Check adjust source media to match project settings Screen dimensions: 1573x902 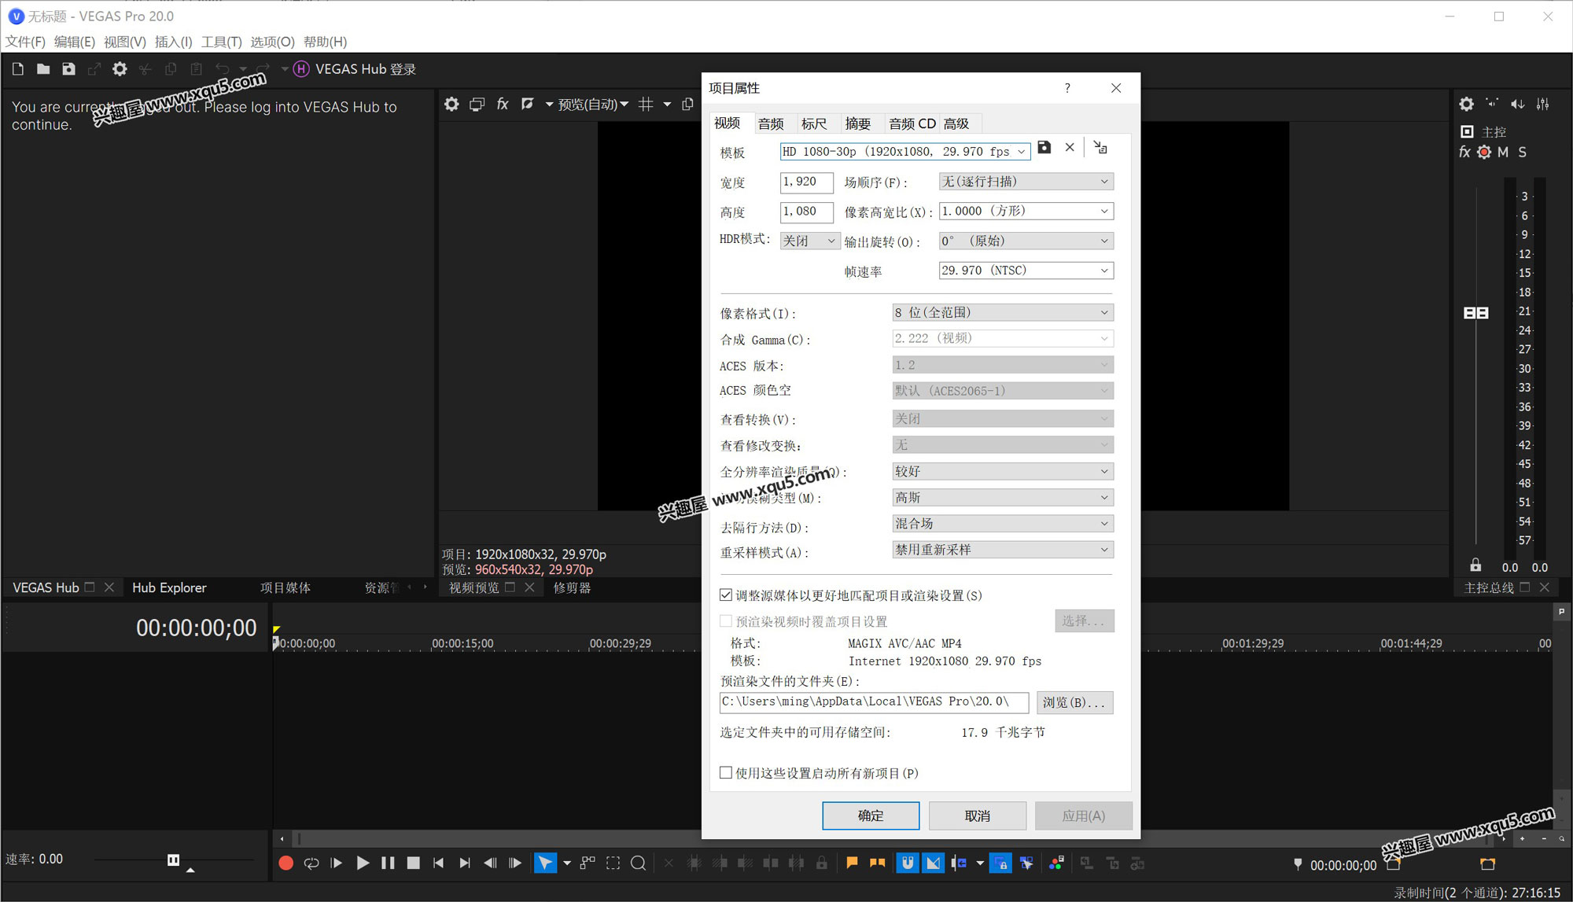[x=726, y=595]
